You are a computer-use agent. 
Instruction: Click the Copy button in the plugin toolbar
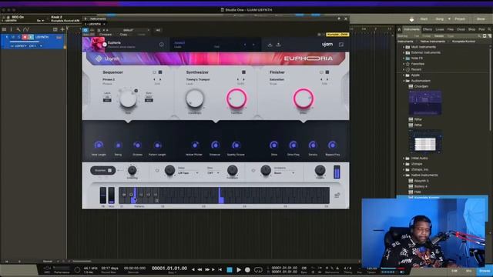coord(123,34)
